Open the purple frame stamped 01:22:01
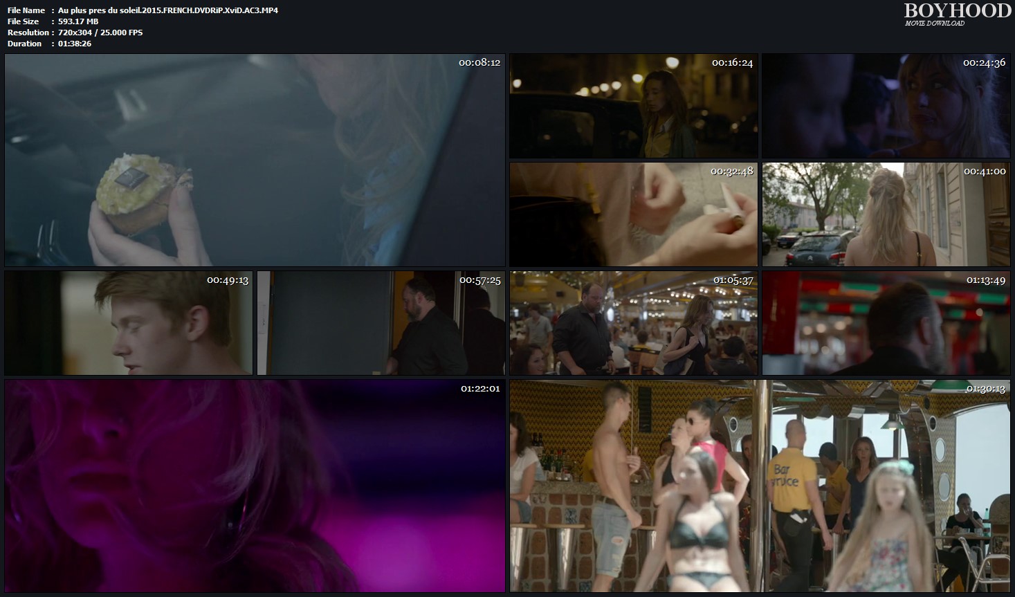1015x597 pixels. (x=255, y=486)
